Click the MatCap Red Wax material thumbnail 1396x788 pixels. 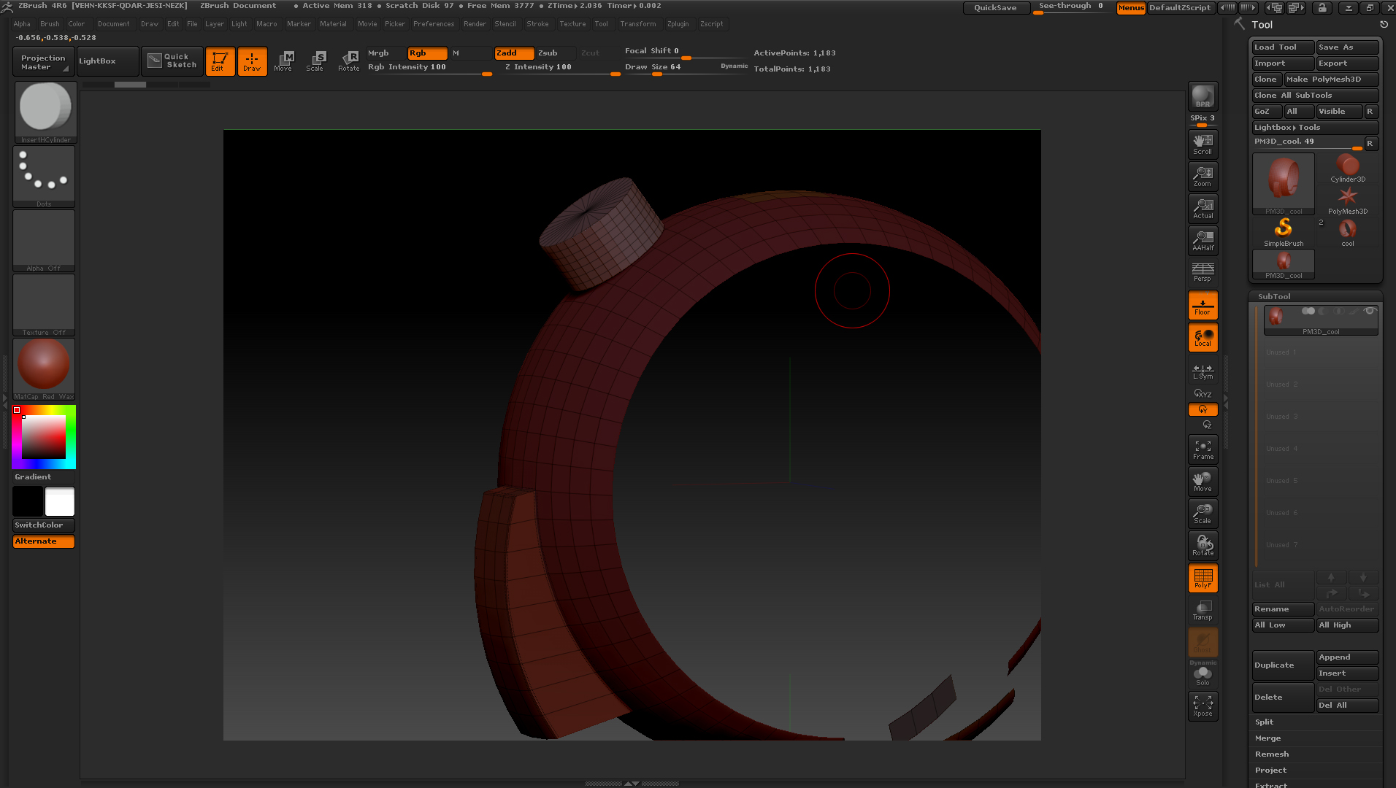tap(44, 365)
